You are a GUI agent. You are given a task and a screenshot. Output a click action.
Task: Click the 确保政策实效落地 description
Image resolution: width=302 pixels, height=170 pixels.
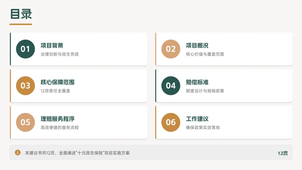coord(203,127)
